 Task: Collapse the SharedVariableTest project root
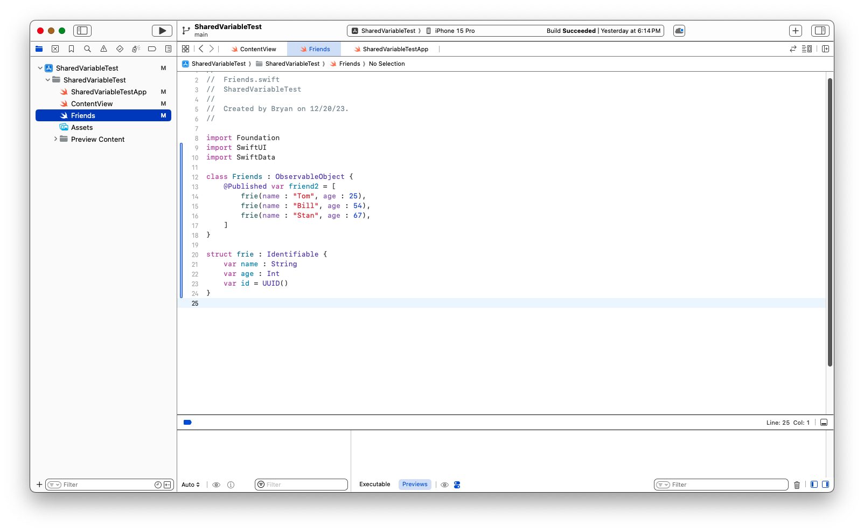pyautogui.click(x=40, y=68)
